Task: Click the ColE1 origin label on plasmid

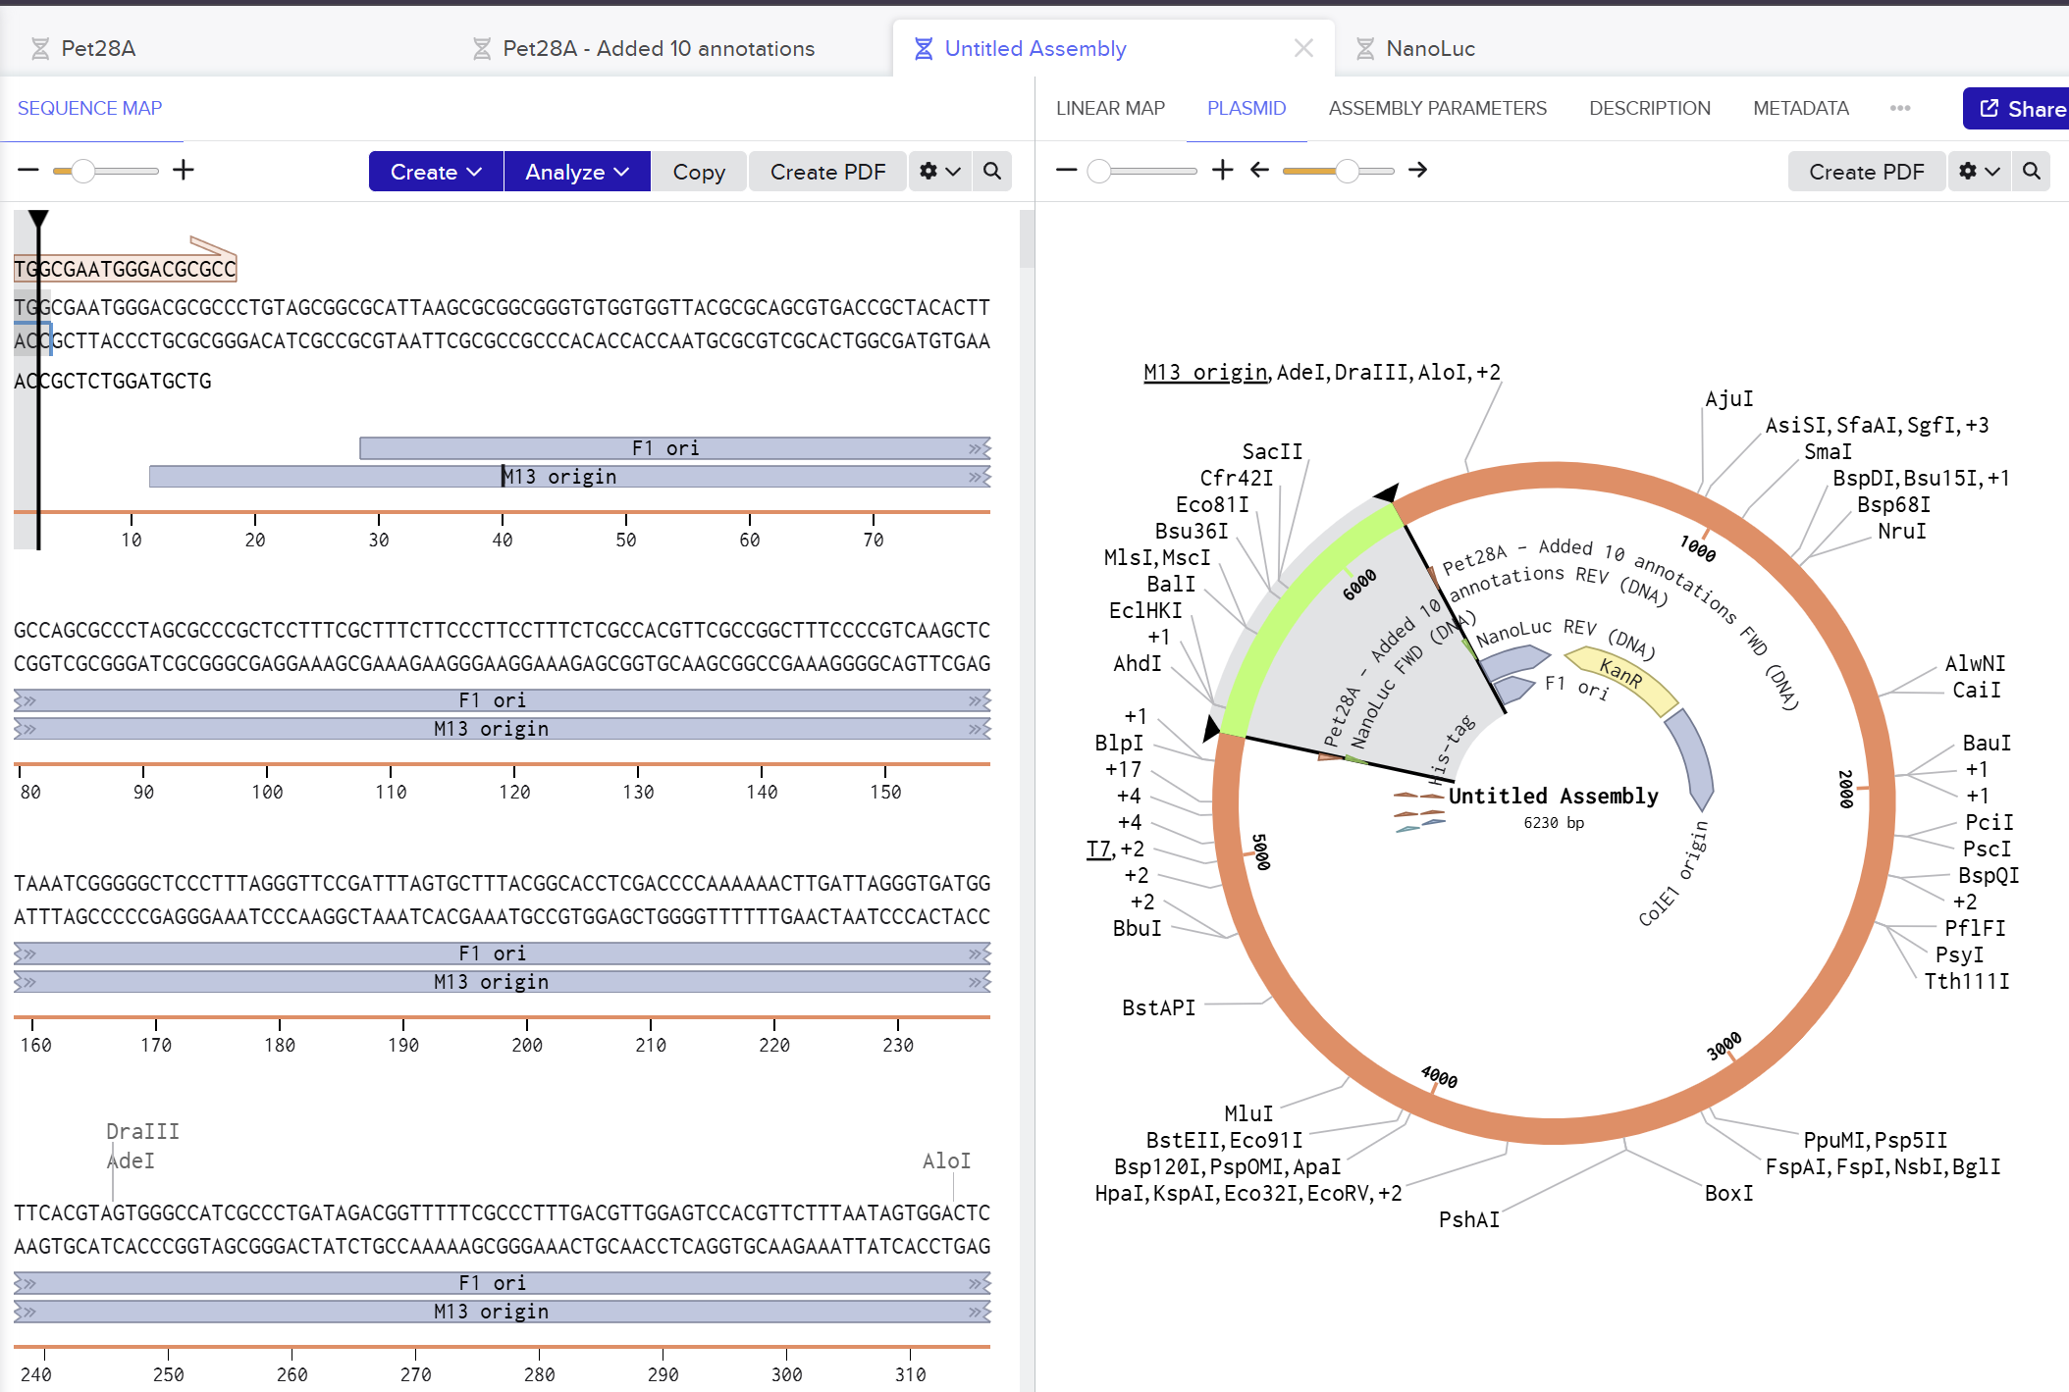Action: 1674,874
